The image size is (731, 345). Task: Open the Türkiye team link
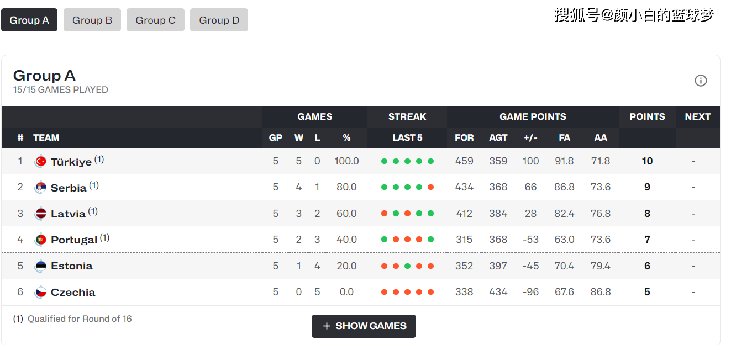point(71,162)
